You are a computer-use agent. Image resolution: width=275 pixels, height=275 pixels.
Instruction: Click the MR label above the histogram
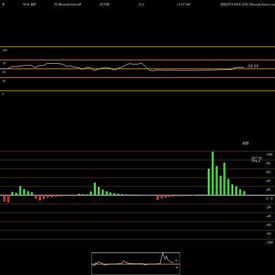245,143
